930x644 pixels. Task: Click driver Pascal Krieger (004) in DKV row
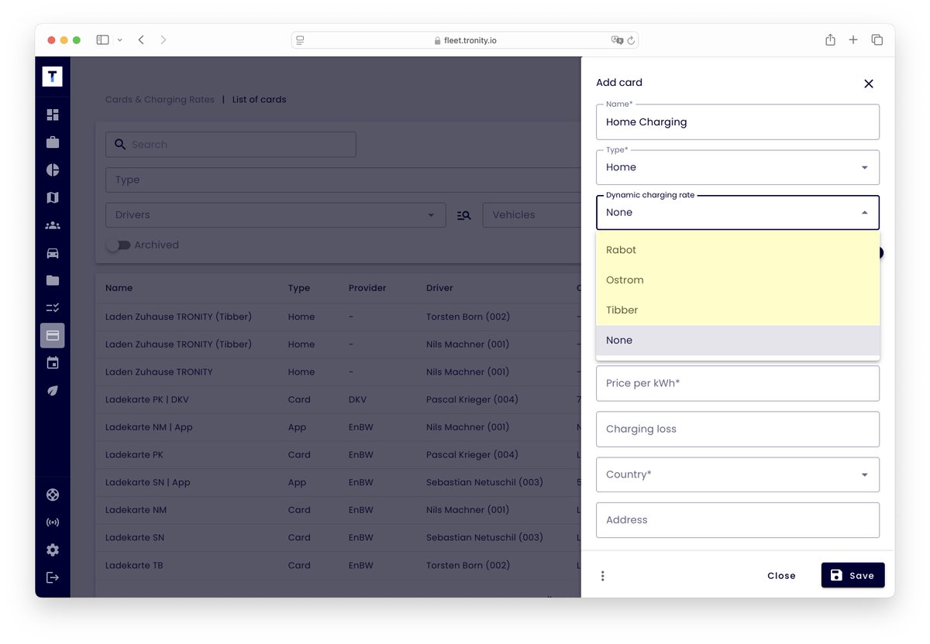coord(472,399)
